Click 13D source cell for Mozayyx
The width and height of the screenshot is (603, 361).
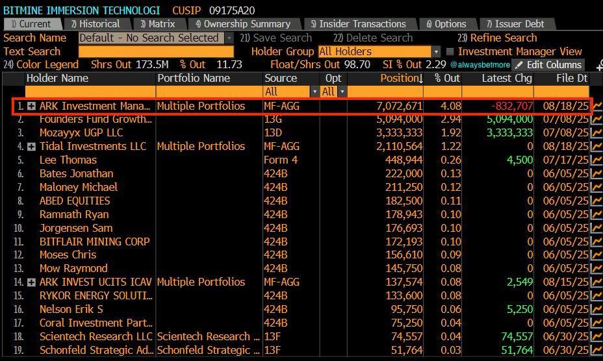[x=273, y=132]
